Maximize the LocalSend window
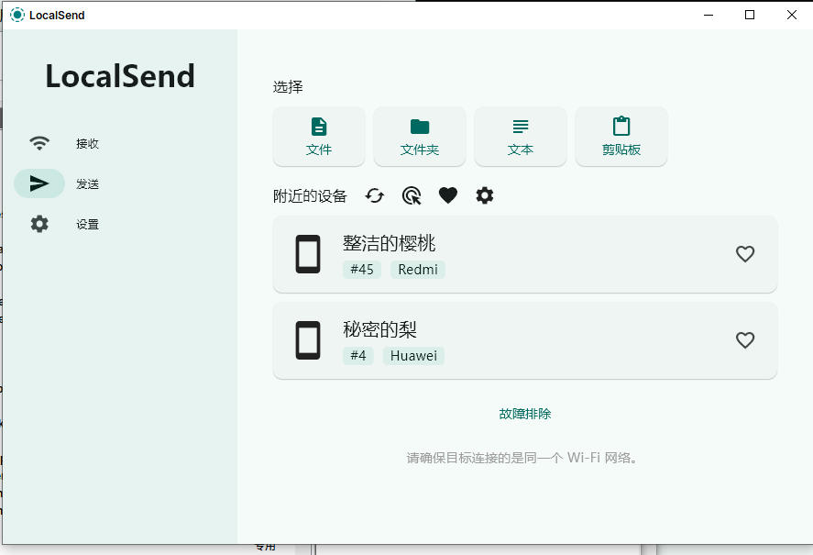 750,15
